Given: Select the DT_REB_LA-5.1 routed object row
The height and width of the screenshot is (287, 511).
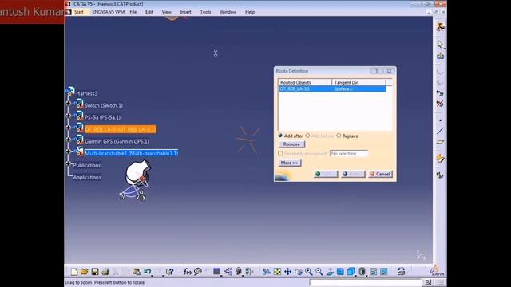Looking at the screenshot, I should 332,88.
